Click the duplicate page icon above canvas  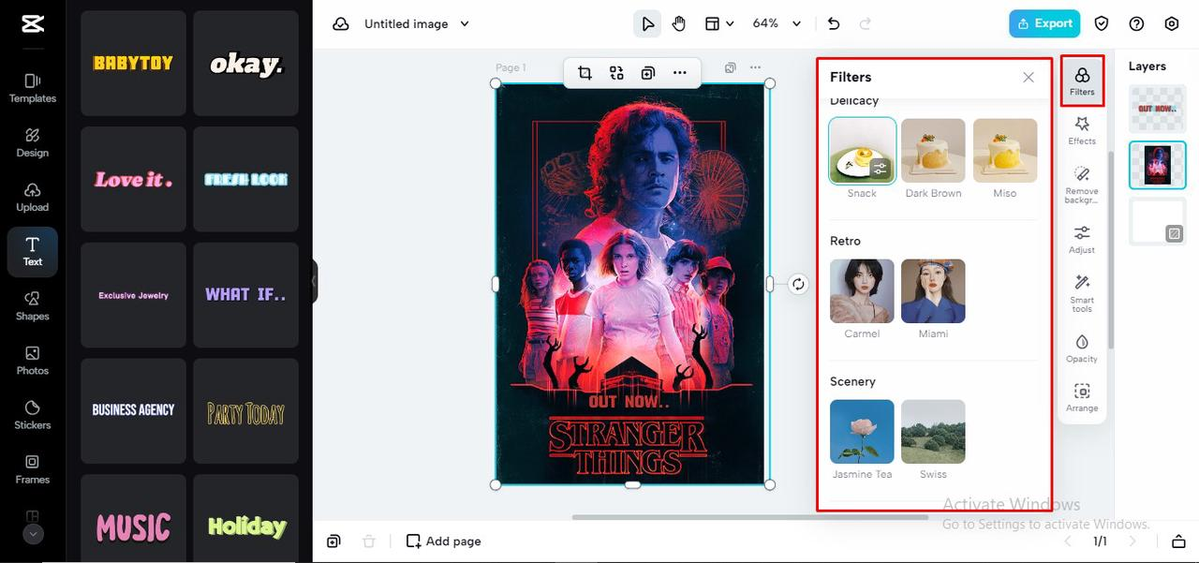731,67
